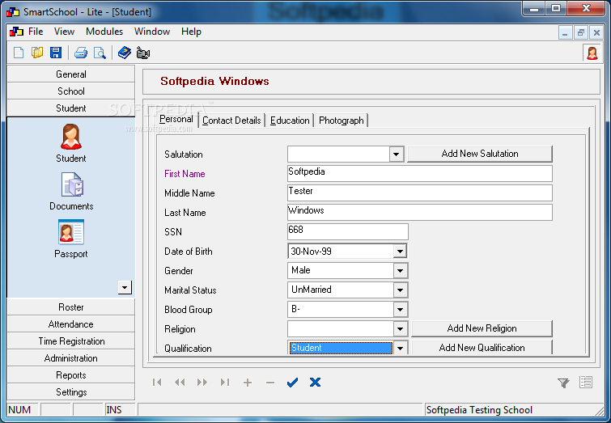Open the General sidebar section

click(x=71, y=74)
